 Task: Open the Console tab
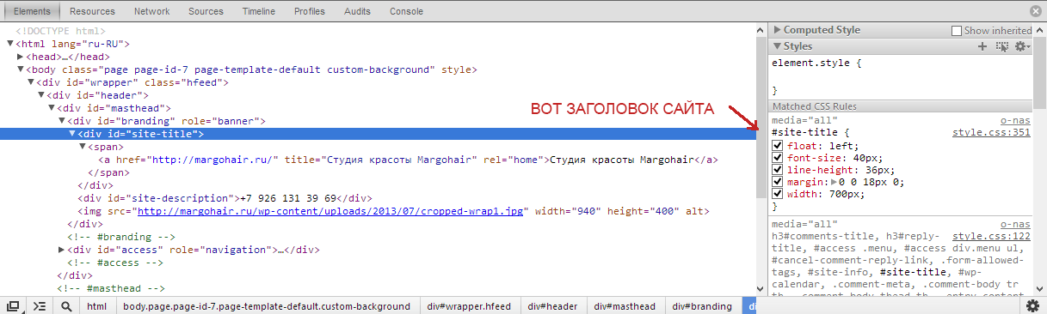coord(406,11)
